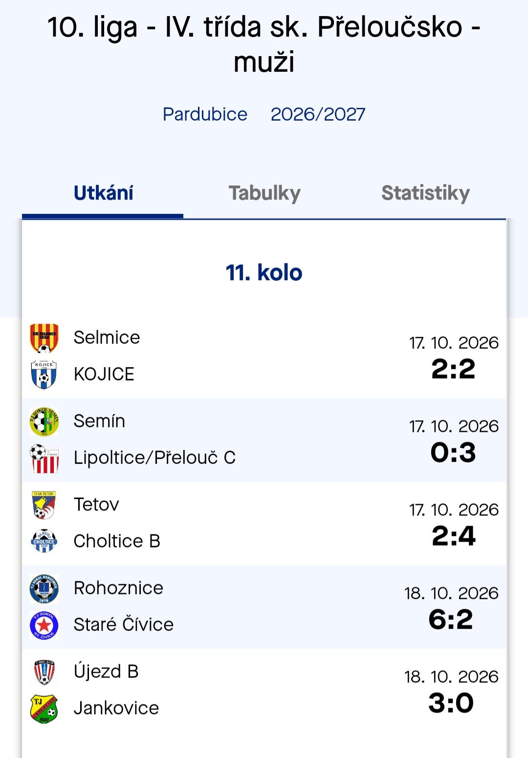
Task: Click the Lipoltice/Přelouč C team name
Action: click(154, 458)
